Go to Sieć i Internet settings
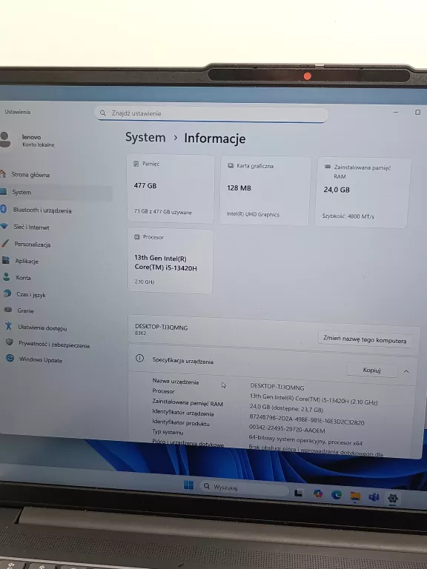 click(31, 227)
